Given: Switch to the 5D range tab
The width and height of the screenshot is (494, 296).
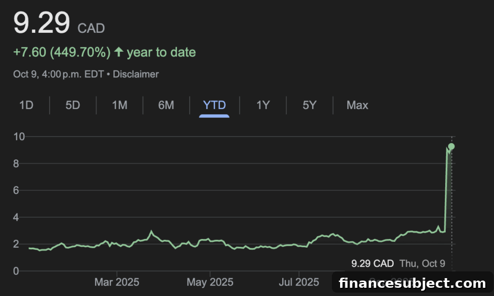Looking at the screenshot, I should (73, 105).
